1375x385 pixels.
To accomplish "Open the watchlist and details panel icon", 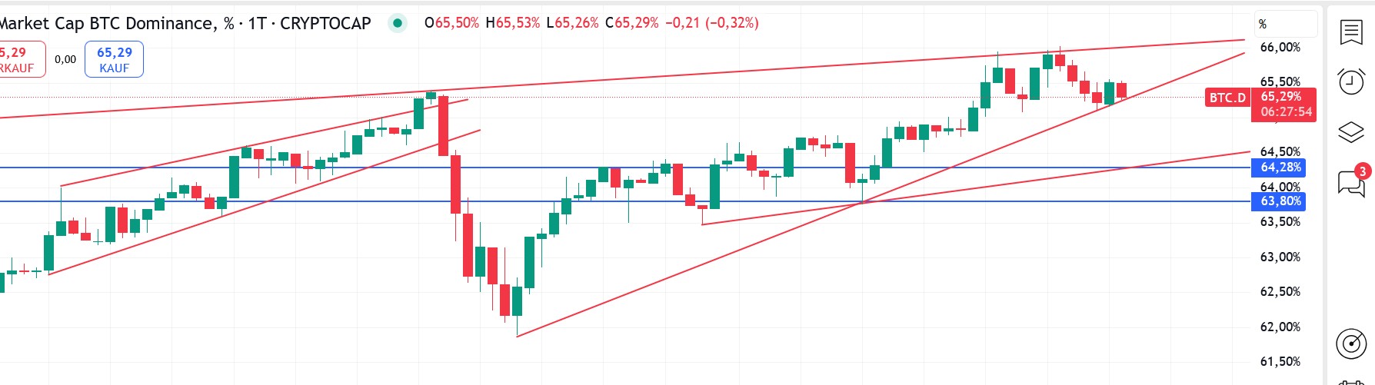I will 1351,32.
